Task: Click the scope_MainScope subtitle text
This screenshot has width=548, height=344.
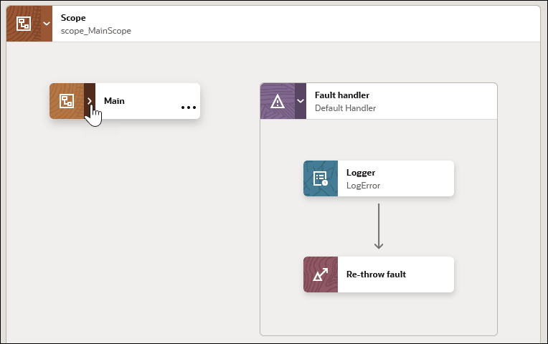Action: (96, 31)
